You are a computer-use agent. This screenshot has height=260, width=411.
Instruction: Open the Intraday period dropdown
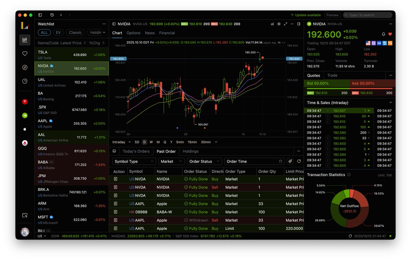click(122, 142)
